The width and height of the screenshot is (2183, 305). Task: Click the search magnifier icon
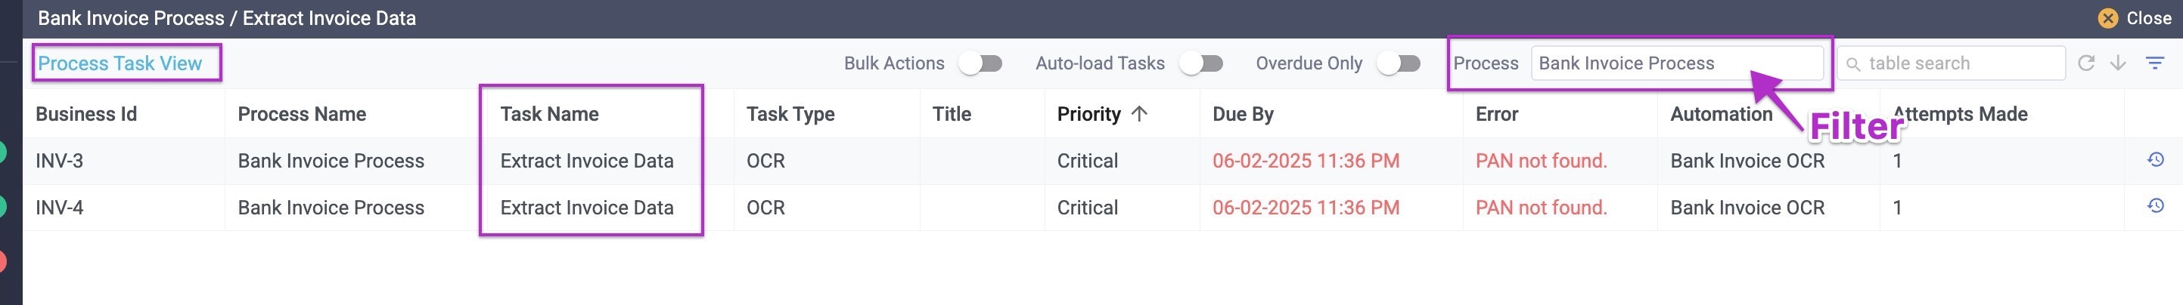pyautogui.click(x=1853, y=64)
